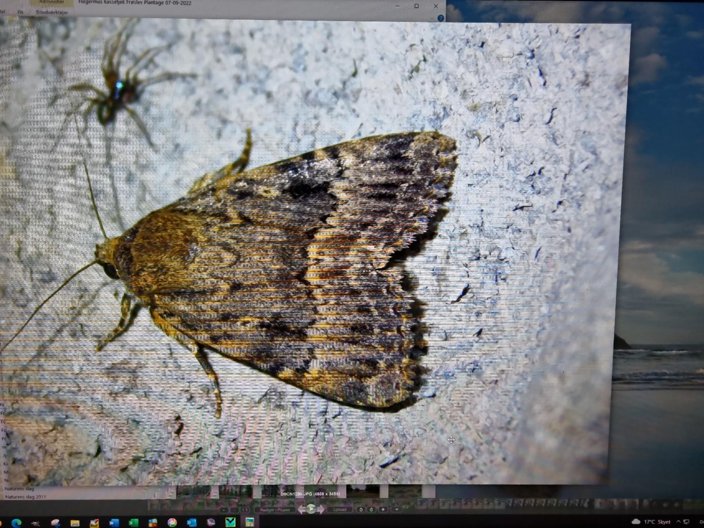Open the more options dropdown arrow
Viewport: 704px width, 528px height.
click(397, 510)
